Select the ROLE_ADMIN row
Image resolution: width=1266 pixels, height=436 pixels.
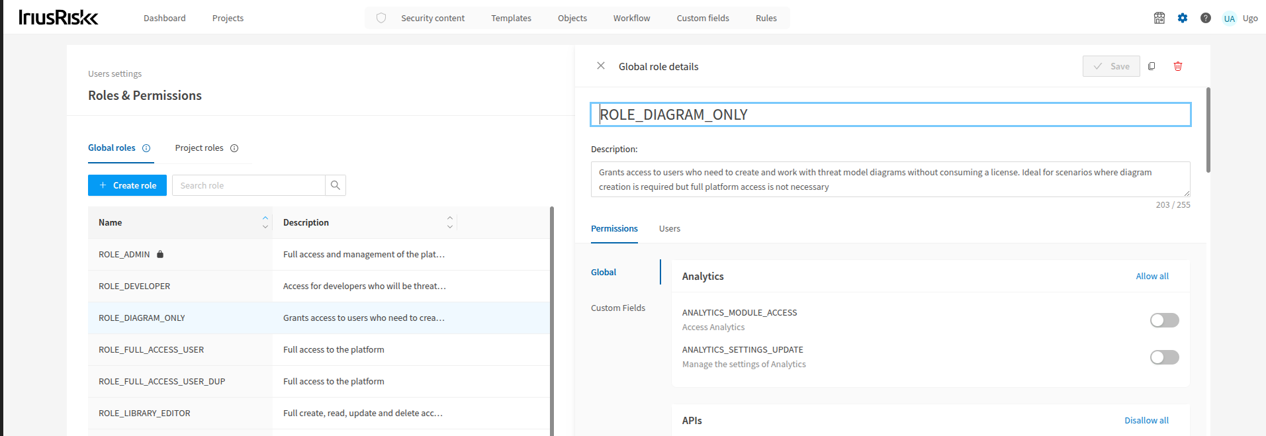pyautogui.click(x=319, y=254)
